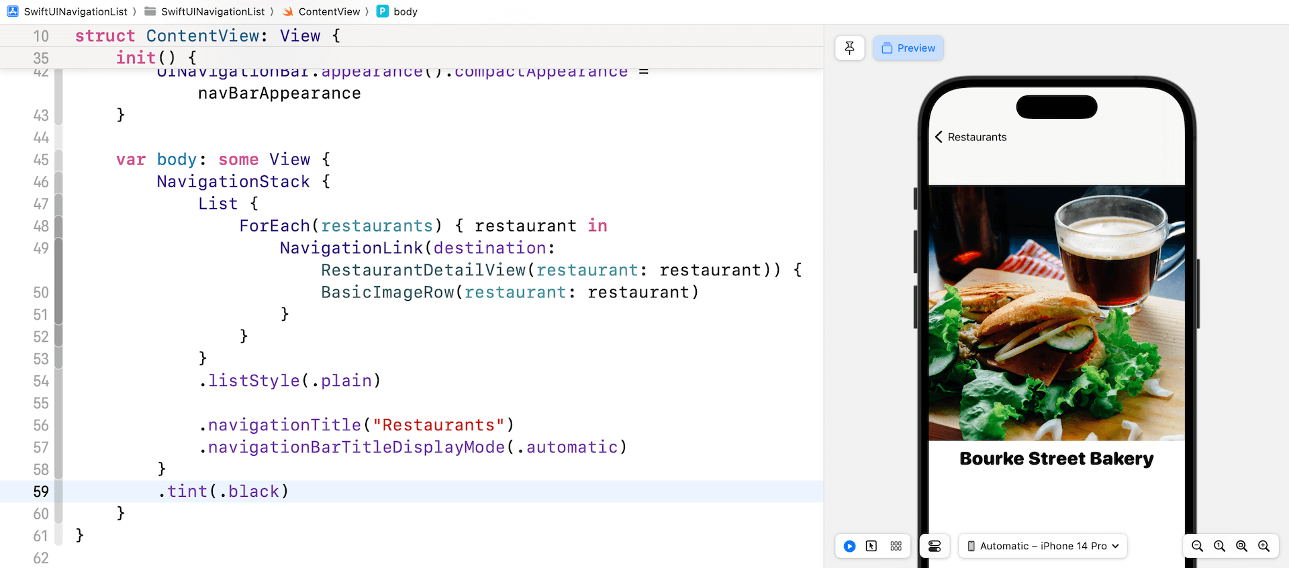The width and height of the screenshot is (1289, 568).
Task: Open the Automatic – iPhone 14 Pro device dropdown
Action: [1043, 546]
